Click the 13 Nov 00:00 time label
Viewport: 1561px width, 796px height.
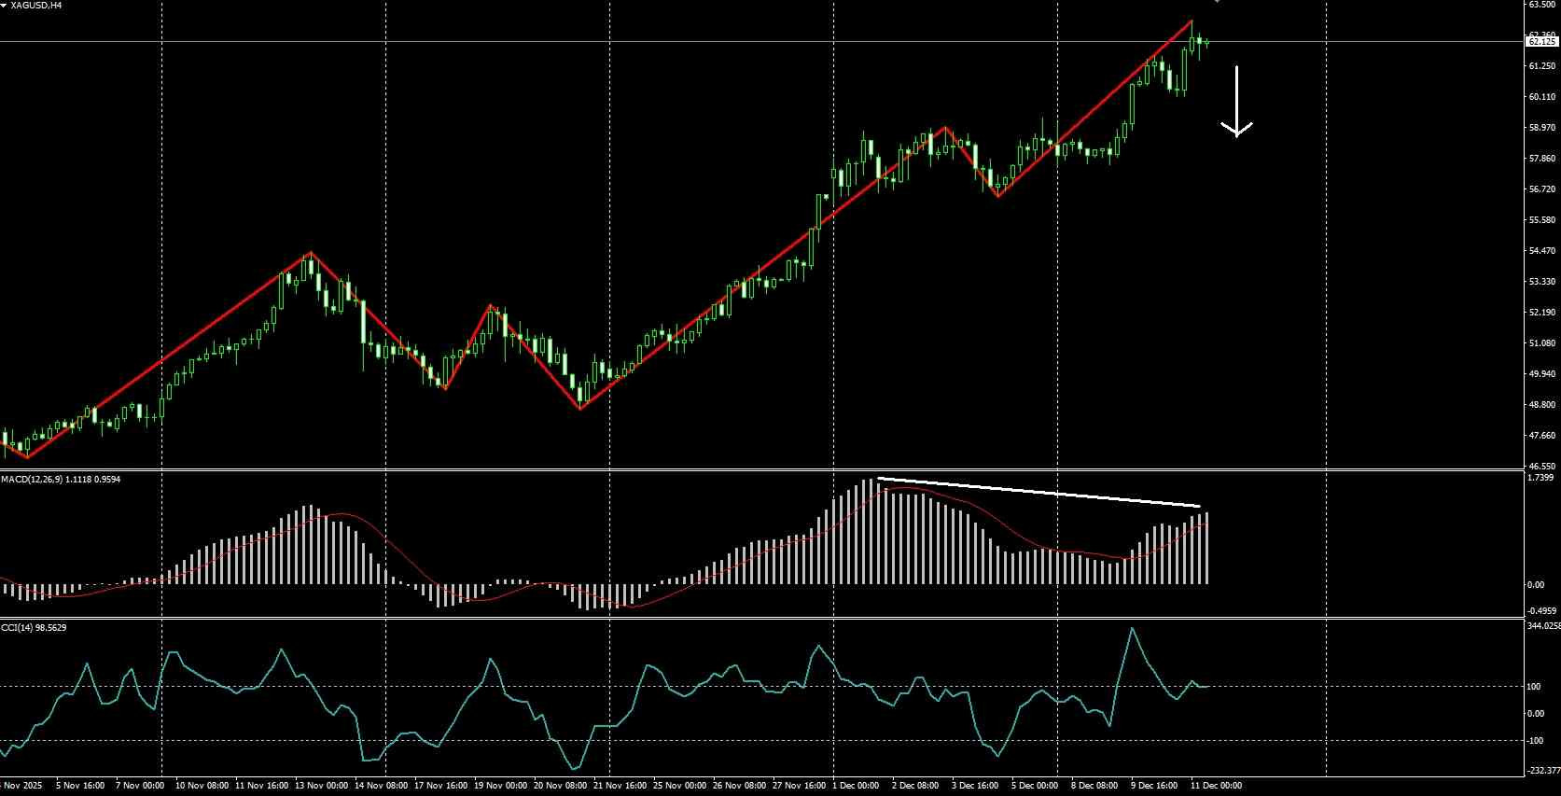point(322,786)
